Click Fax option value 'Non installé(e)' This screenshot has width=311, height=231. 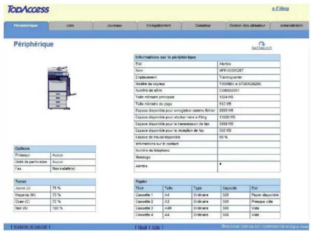[x=64, y=169]
